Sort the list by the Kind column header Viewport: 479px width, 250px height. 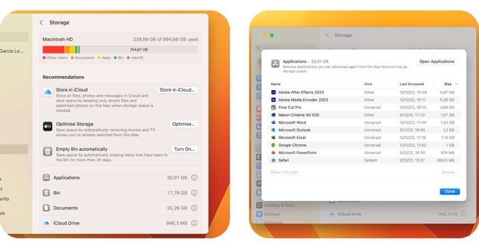click(x=368, y=84)
